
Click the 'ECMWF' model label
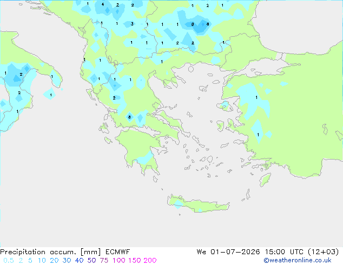118,252
